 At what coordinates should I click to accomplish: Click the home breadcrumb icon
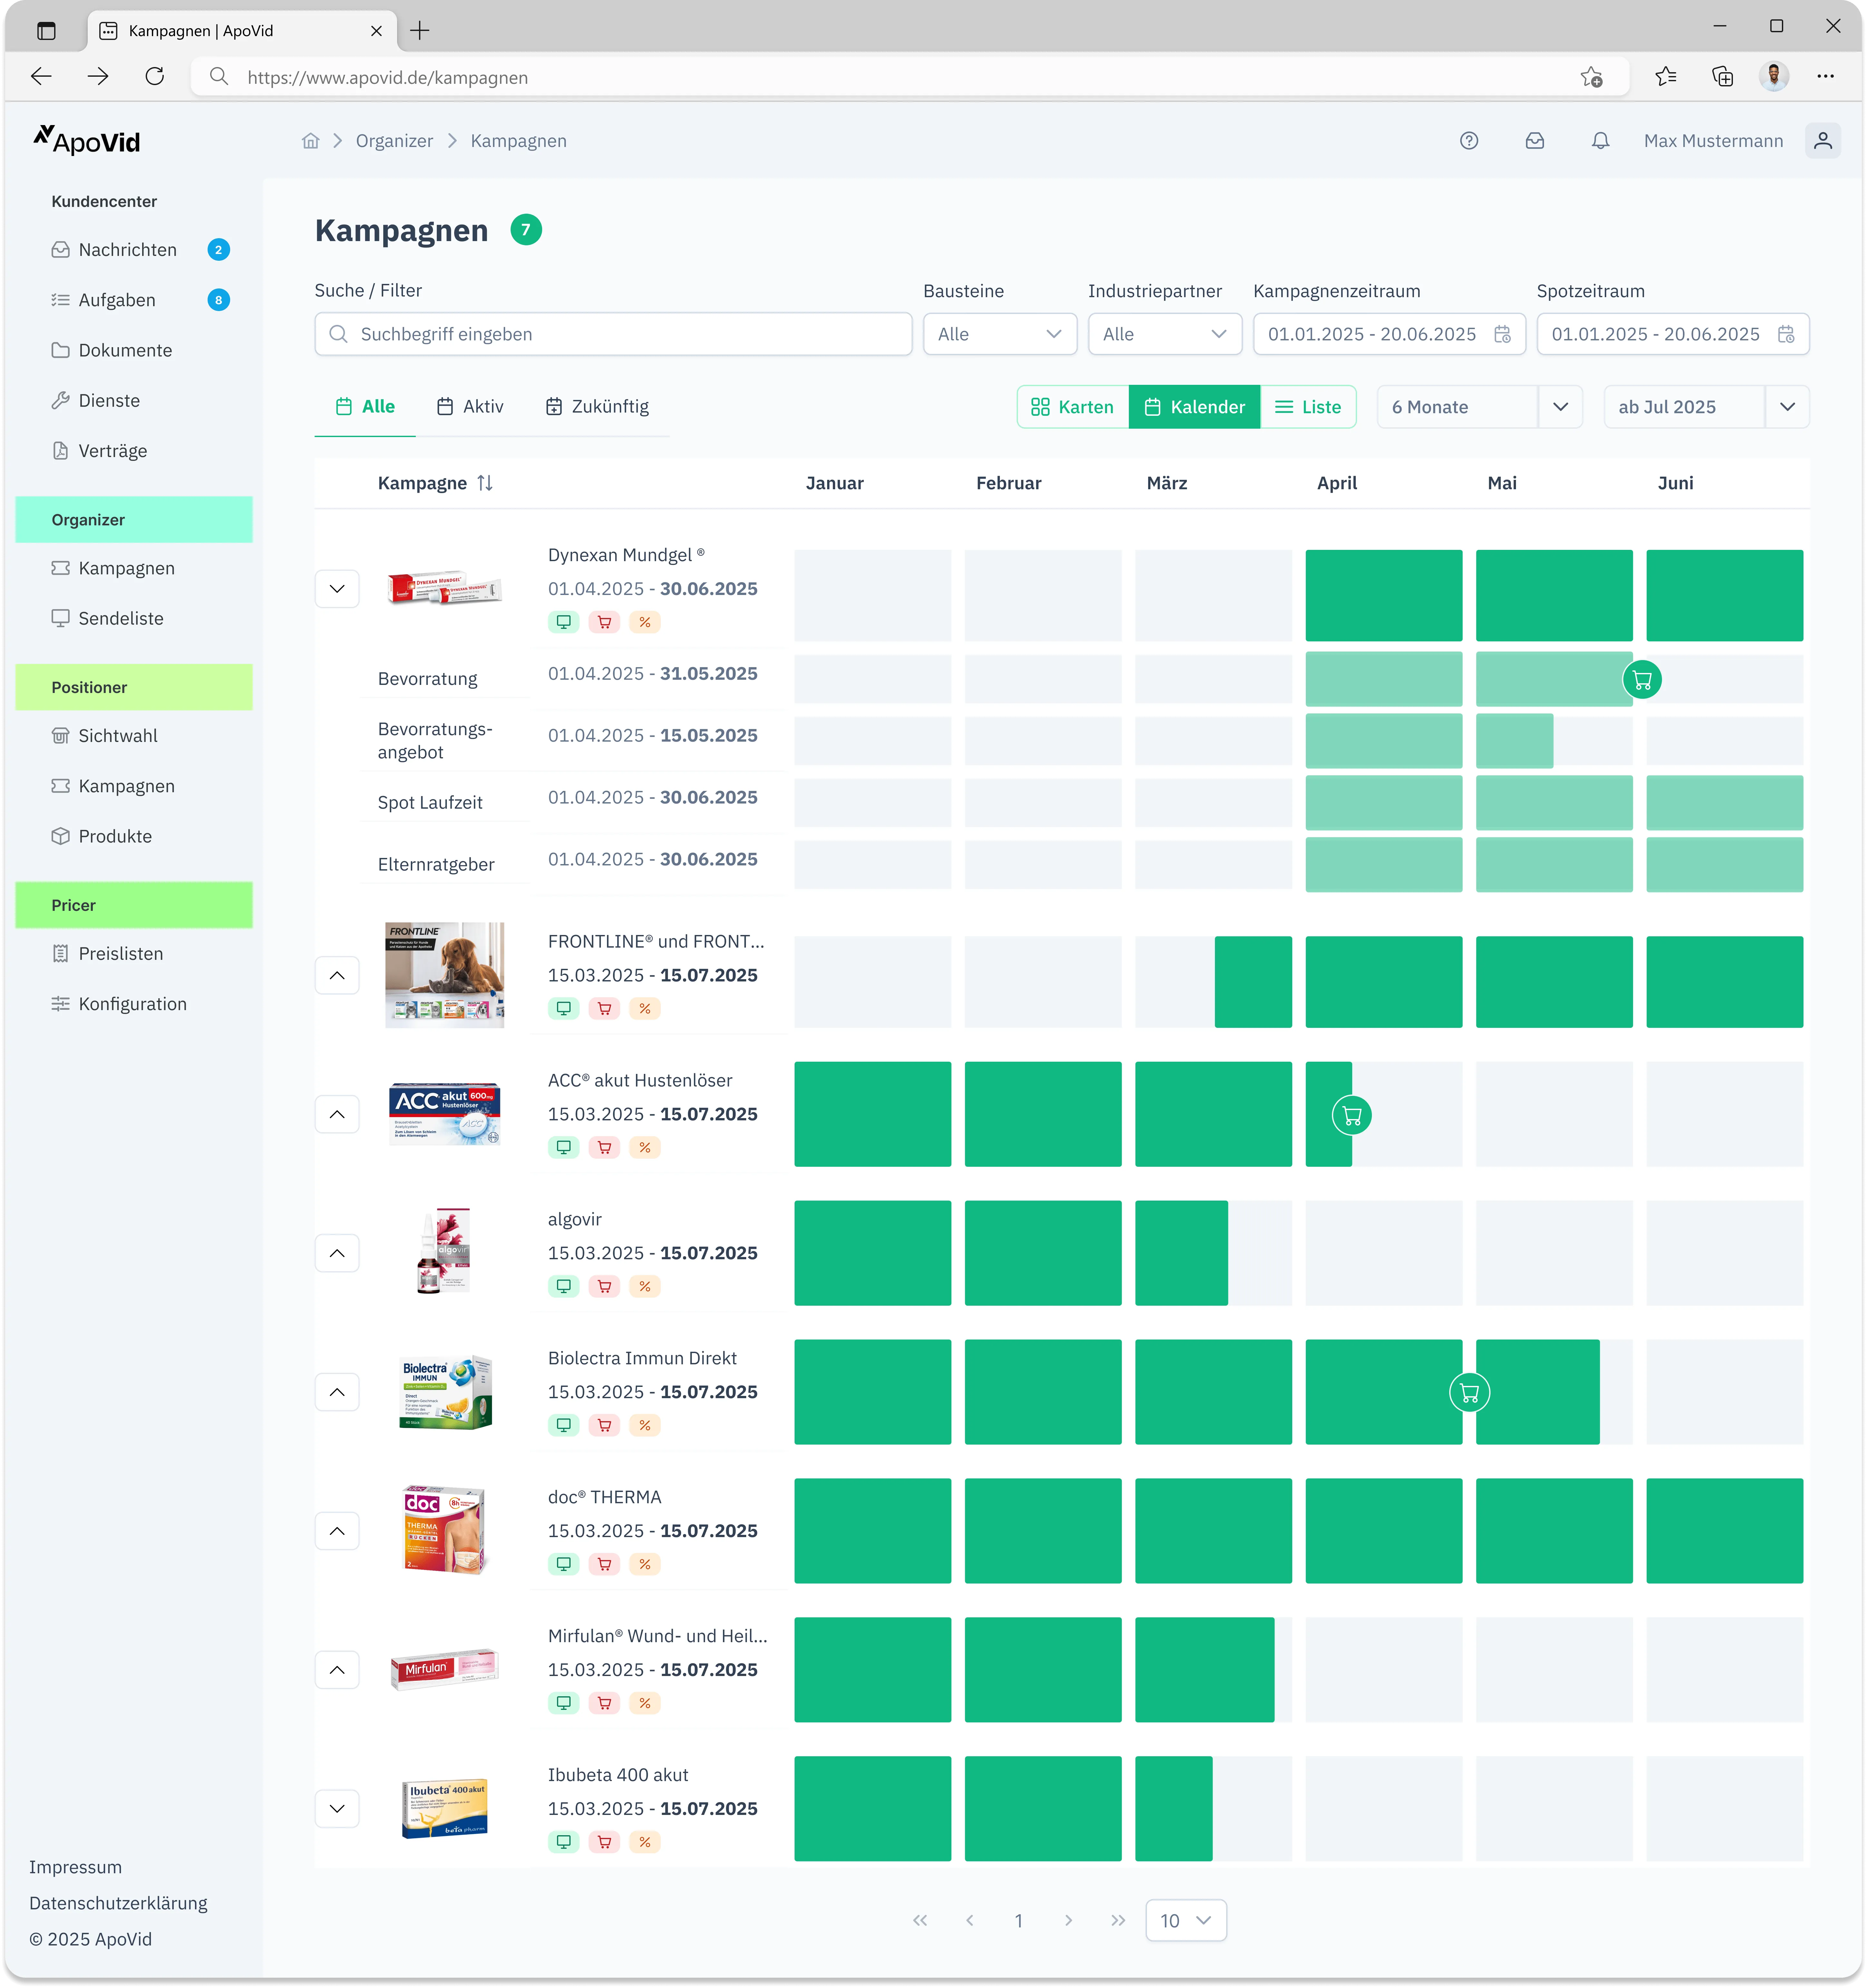click(311, 141)
